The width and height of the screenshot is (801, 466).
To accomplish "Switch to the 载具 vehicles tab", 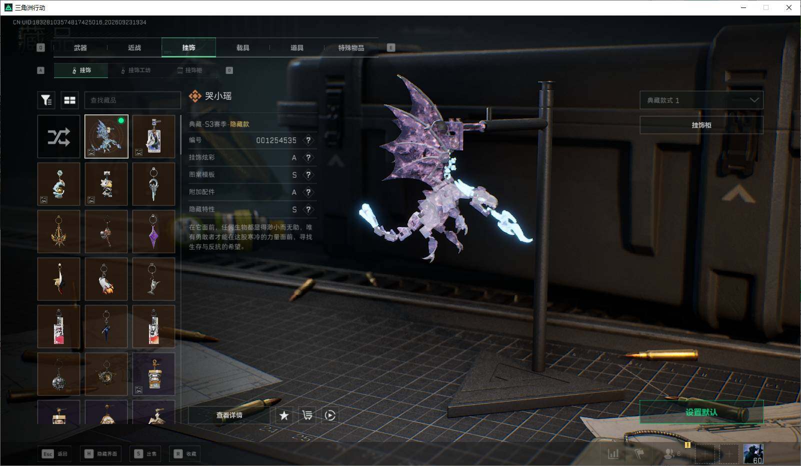I will [243, 47].
